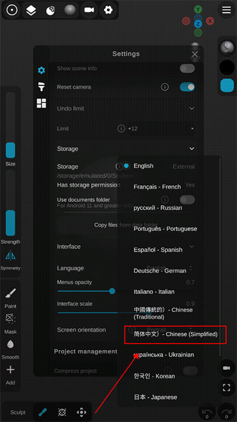237x422 pixels.
Task: Toggle the Reset camera switch
Action: click(x=187, y=87)
